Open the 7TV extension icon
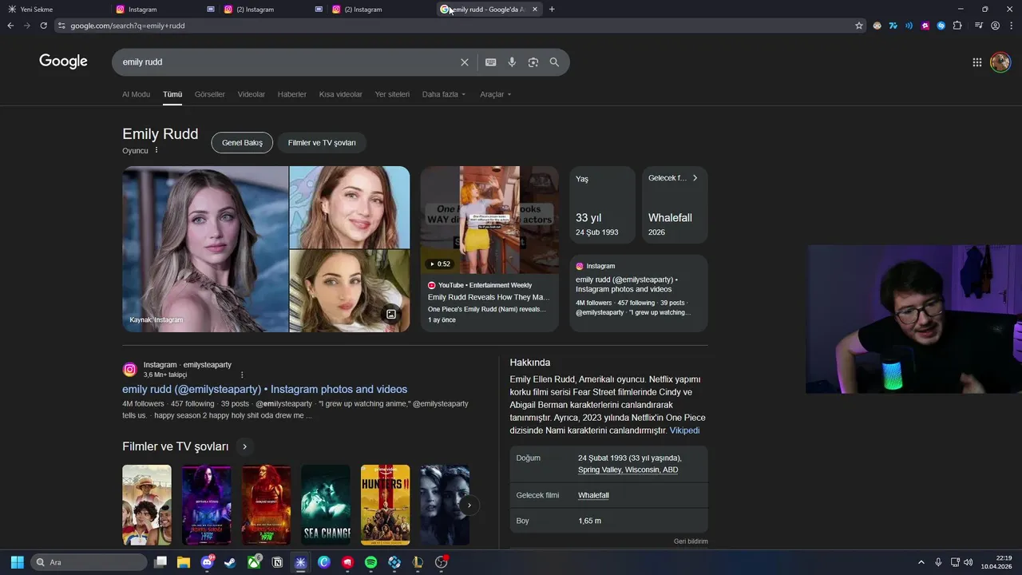The image size is (1022, 575). (x=893, y=26)
